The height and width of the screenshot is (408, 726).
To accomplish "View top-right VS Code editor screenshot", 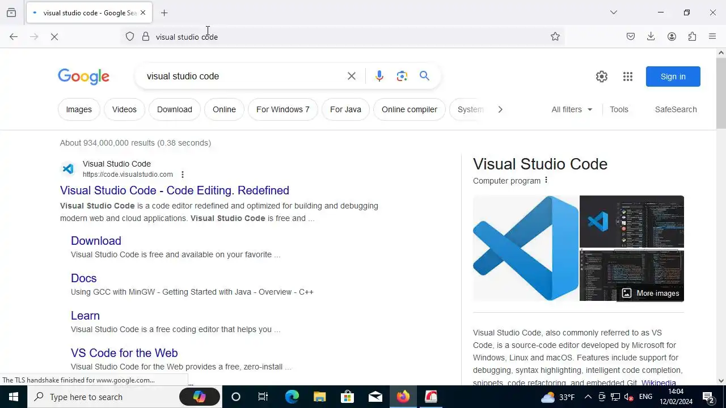I will [632, 222].
